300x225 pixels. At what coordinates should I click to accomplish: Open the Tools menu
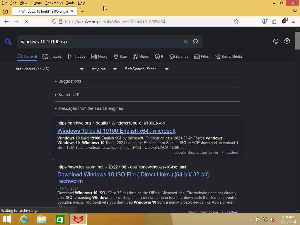(70, 3)
